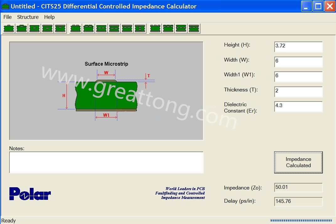336x224 pixels.
Task: Open the File menu
Action: pyautogui.click(x=8, y=17)
